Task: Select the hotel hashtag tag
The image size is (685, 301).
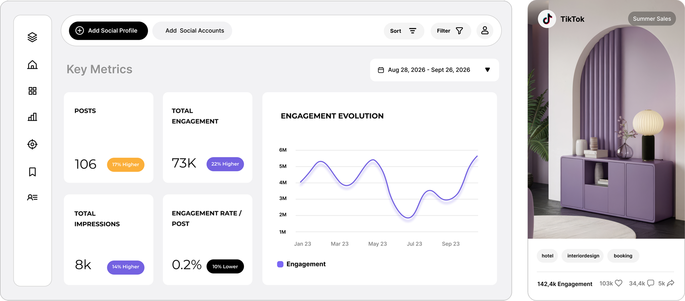Action: pyautogui.click(x=547, y=256)
